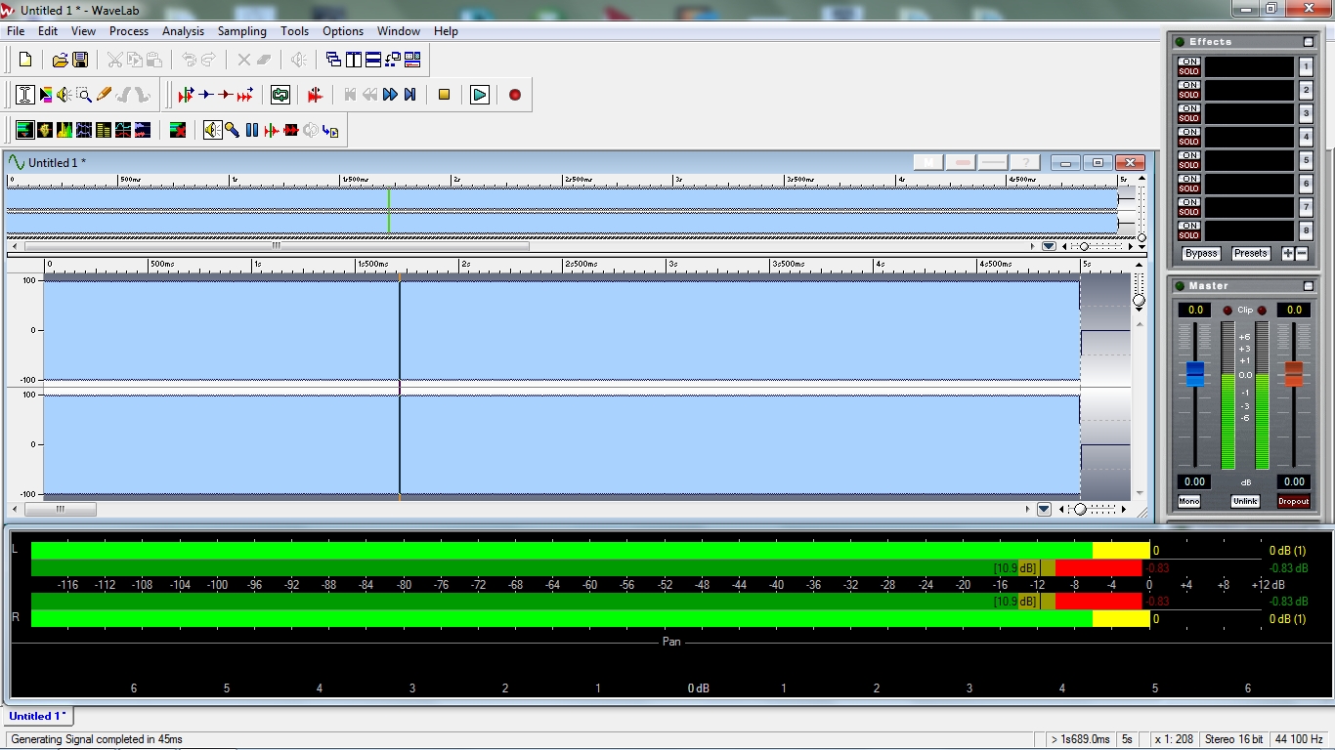This screenshot has height=750, width=1335.
Task: Select the magnifying glass zoom tool
Action: (84, 95)
